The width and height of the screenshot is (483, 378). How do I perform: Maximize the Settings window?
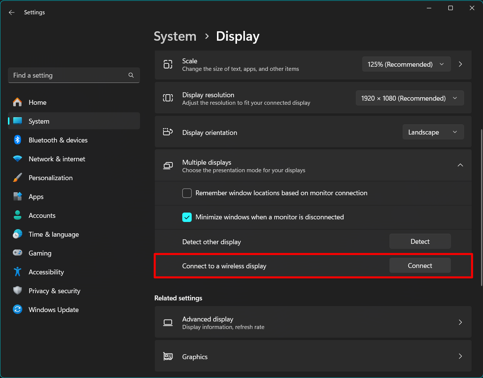point(451,8)
